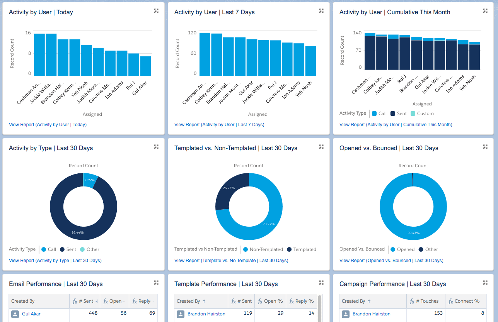
Task: Expand the Activity by Type donut widget
Action: [x=156, y=147]
